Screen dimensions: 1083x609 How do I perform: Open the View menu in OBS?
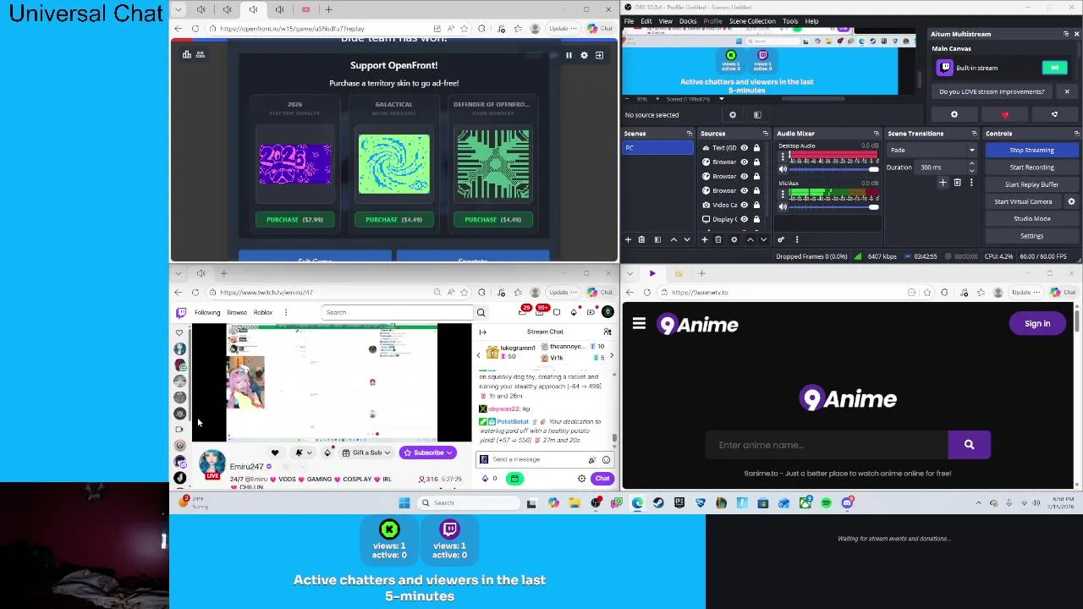click(666, 21)
